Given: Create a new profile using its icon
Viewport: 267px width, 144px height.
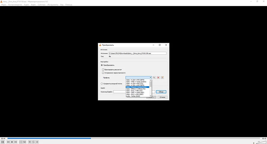Looking at the screenshot, I should tap(162, 78).
